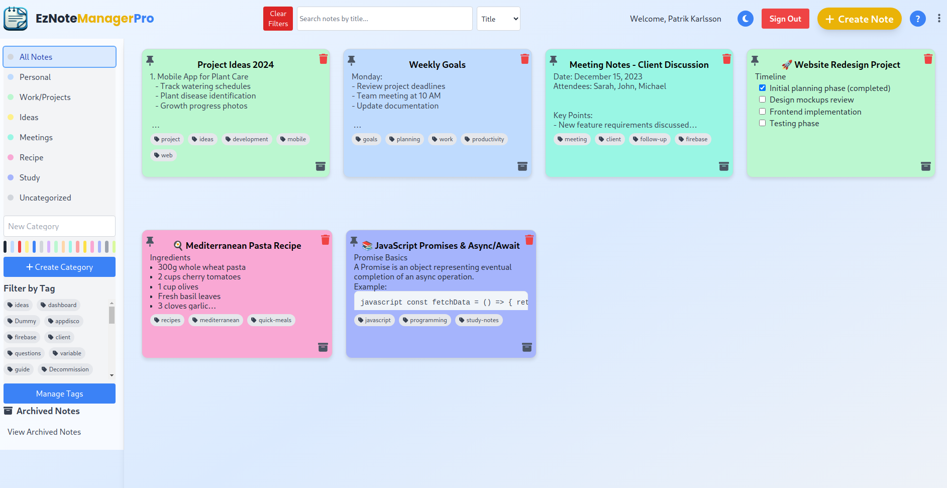This screenshot has height=488, width=947.
Task: Select the Meetings category
Action: (59, 137)
